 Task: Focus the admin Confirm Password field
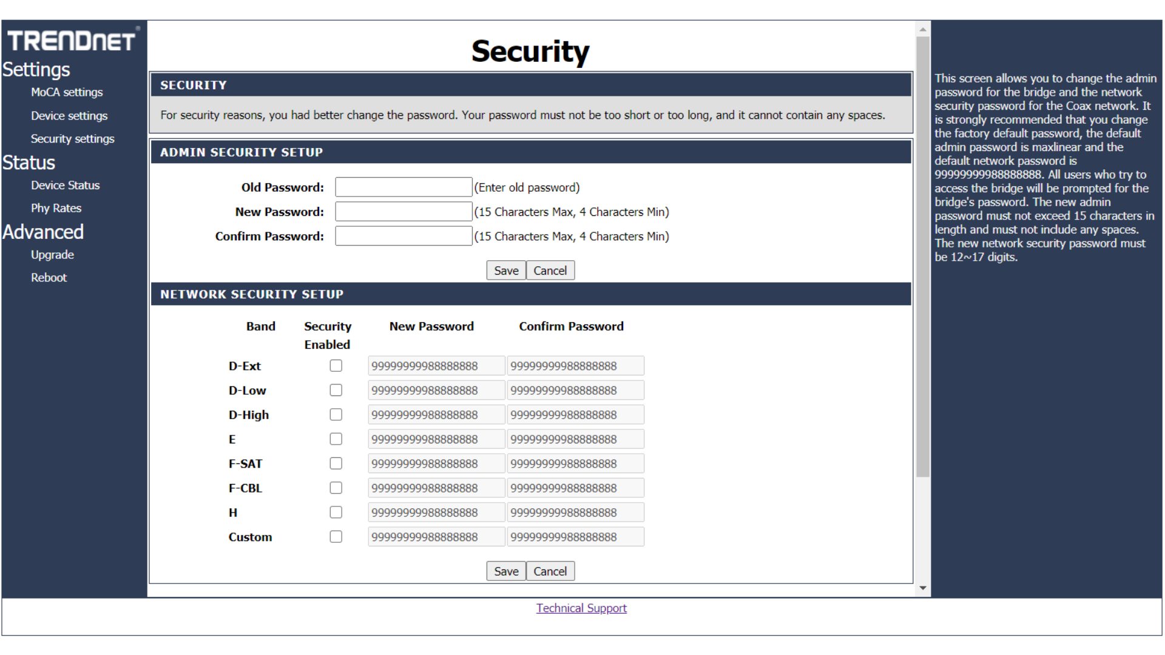click(x=404, y=236)
